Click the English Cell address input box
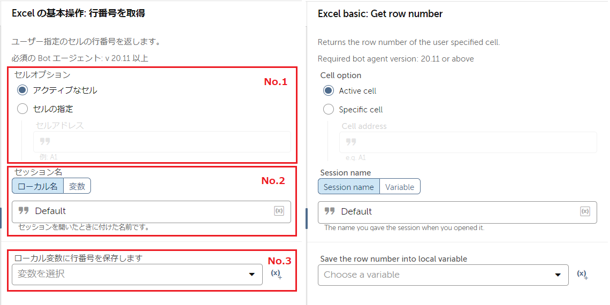Viewport: 610px width, 305px height. click(x=468, y=142)
